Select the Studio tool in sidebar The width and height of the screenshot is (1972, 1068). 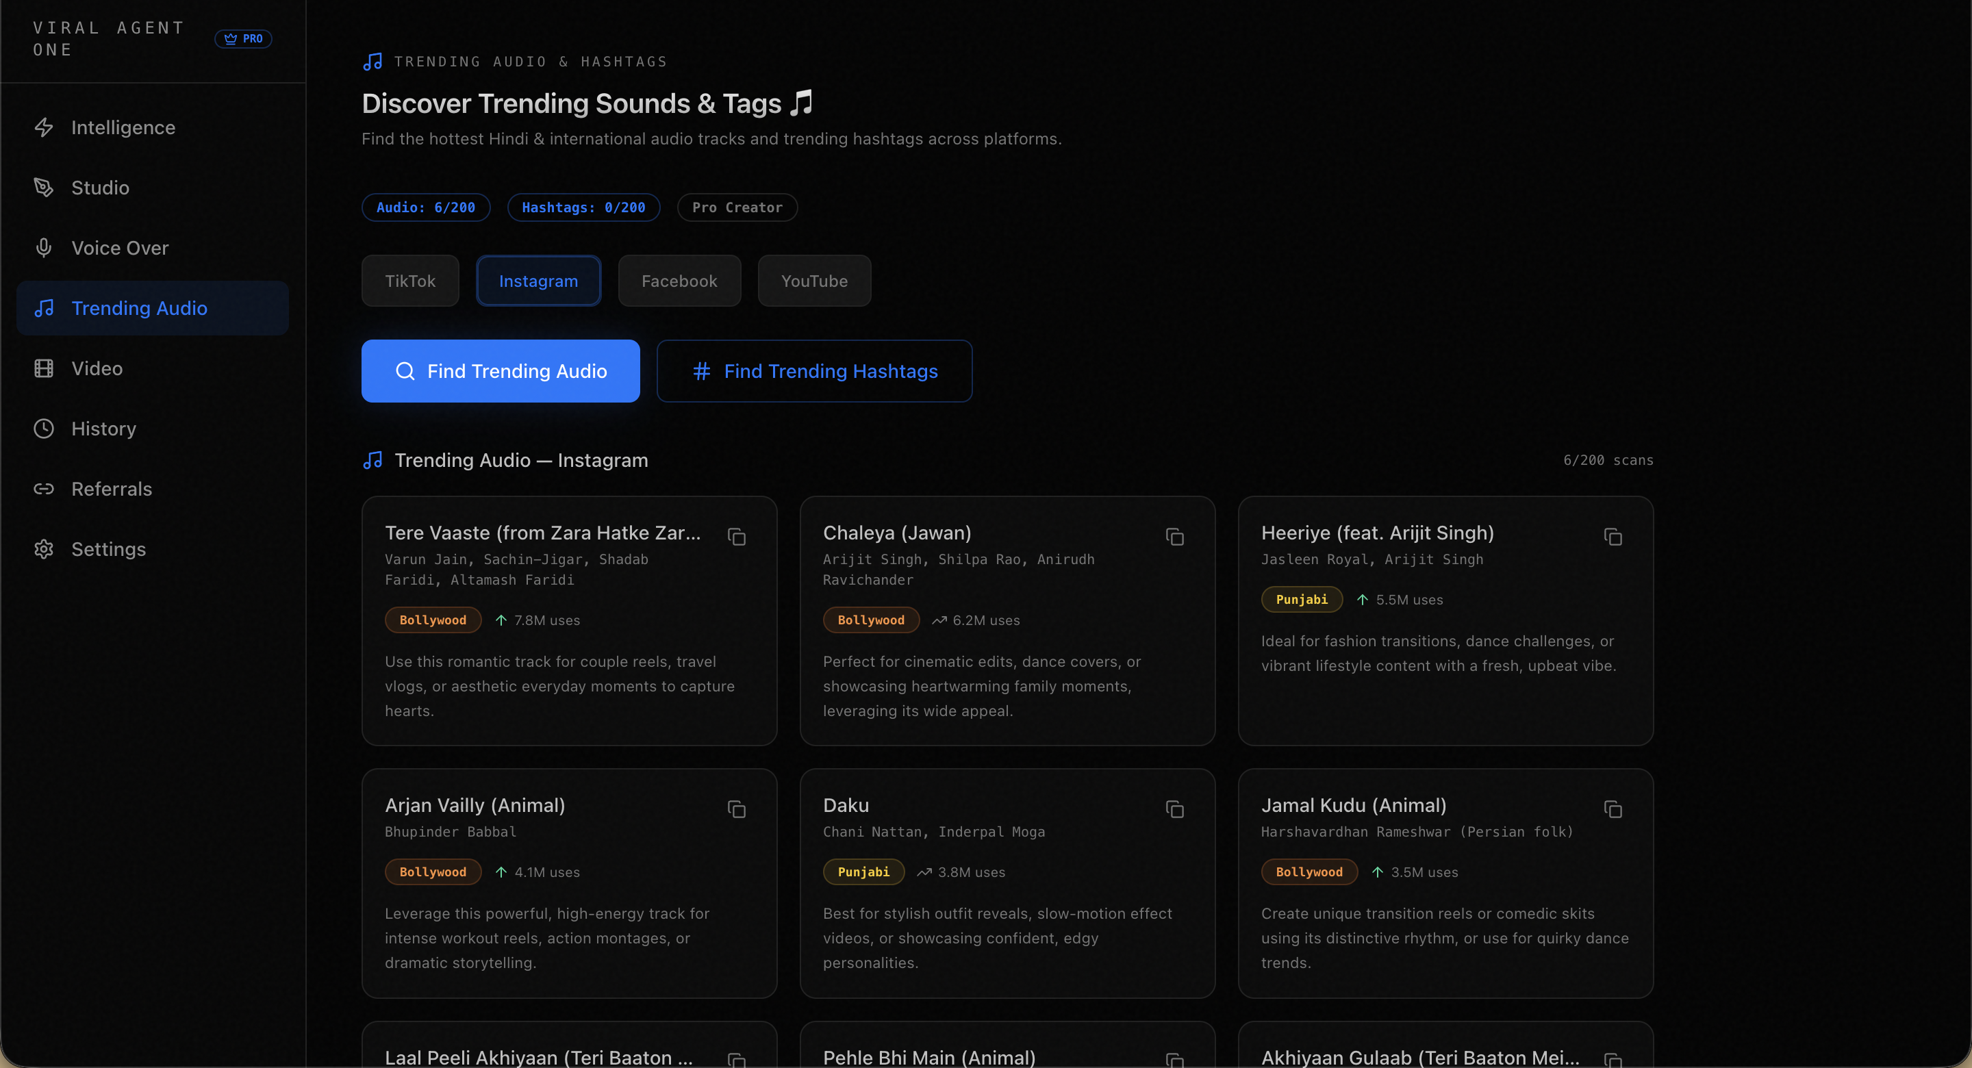[100, 187]
